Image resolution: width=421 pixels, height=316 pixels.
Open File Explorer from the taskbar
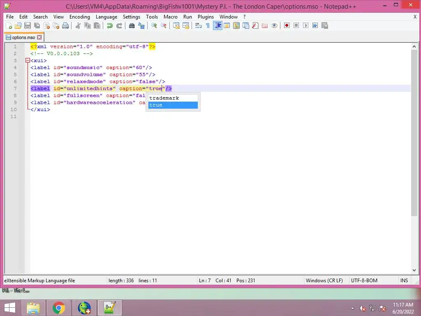tap(33, 308)
